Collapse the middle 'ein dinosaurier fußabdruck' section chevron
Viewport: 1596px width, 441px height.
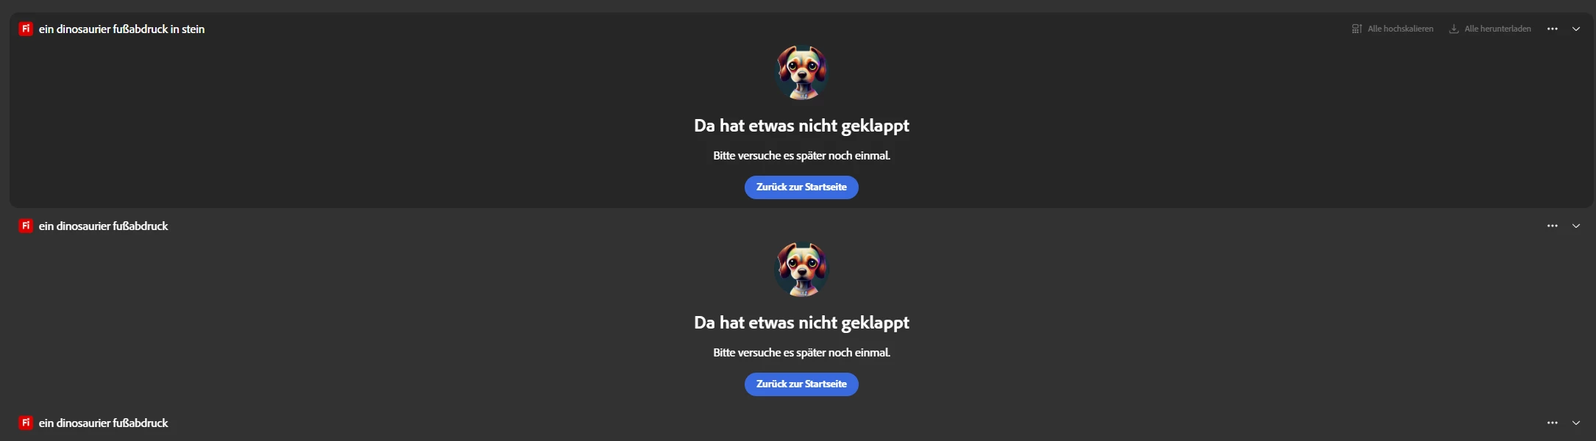(x=1576, y=226)
